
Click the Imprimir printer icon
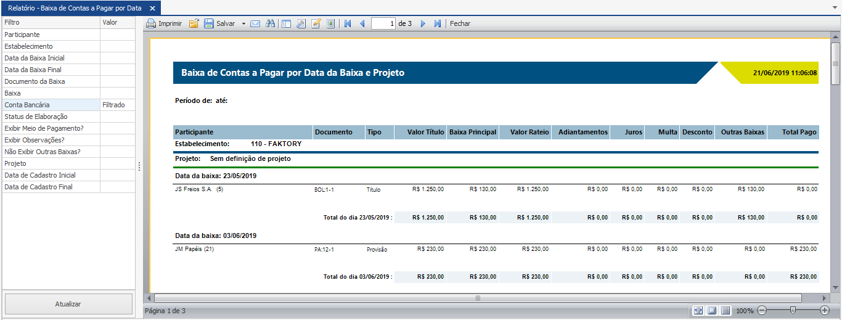point(151,23)
